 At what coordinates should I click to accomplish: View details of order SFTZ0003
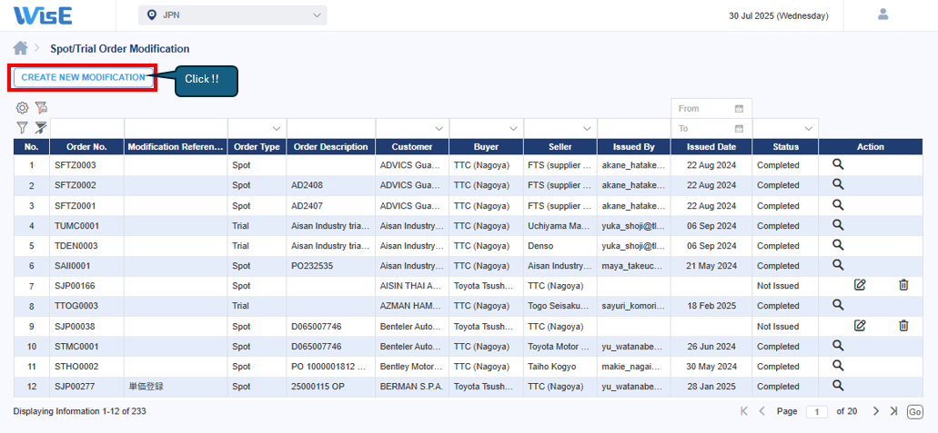[838, 165]
